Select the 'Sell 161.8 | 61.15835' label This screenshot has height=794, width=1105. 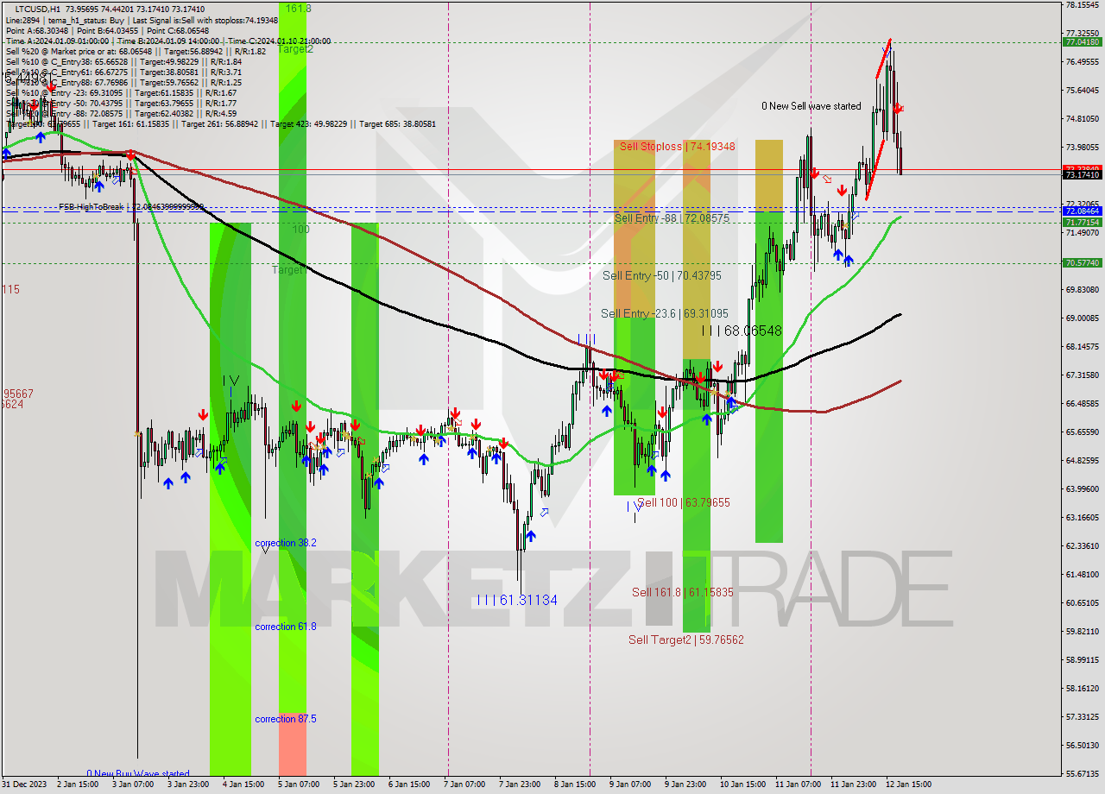(x=683, y=592)
